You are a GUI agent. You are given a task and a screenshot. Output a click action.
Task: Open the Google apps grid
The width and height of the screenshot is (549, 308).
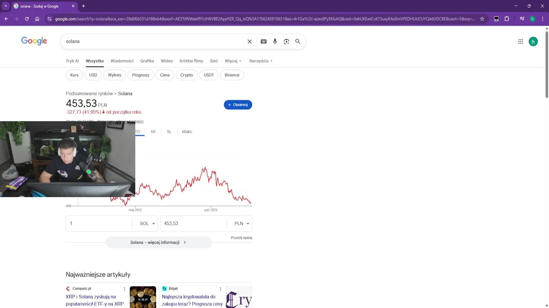[x=521, y=41]
